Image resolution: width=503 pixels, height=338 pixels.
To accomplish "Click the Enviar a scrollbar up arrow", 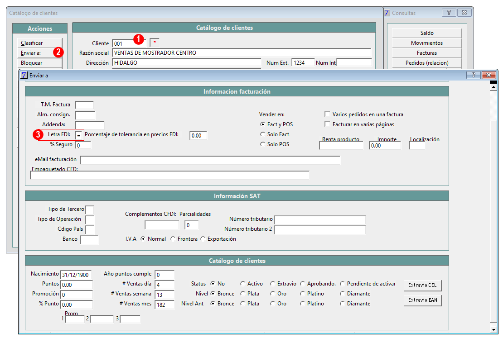I will coord(493,87).
